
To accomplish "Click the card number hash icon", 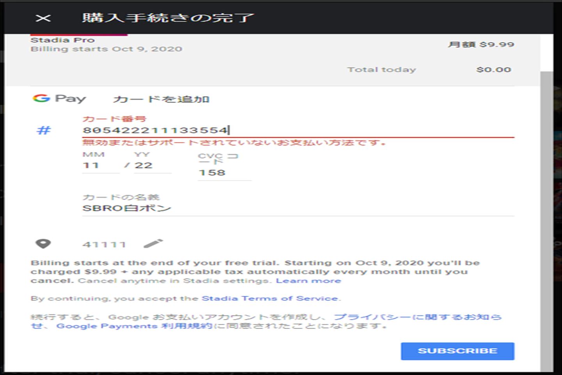I will [43, 130].
